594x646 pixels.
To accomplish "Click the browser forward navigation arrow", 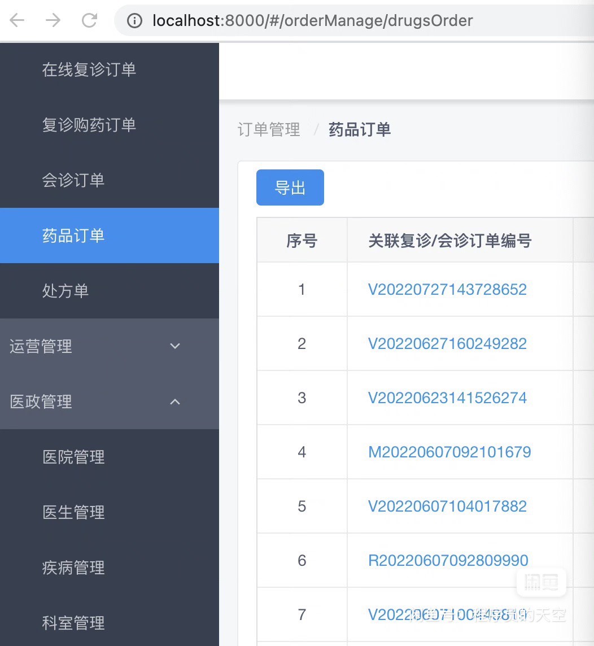I will click(54, 20).
